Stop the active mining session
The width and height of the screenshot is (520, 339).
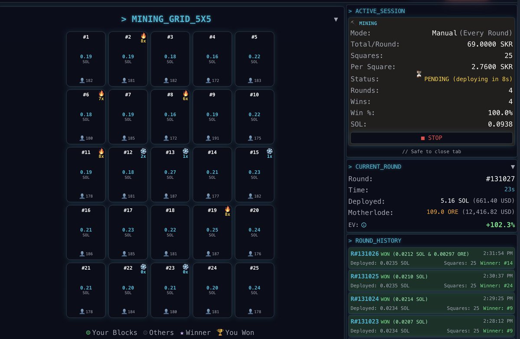(x=432, y=138)
